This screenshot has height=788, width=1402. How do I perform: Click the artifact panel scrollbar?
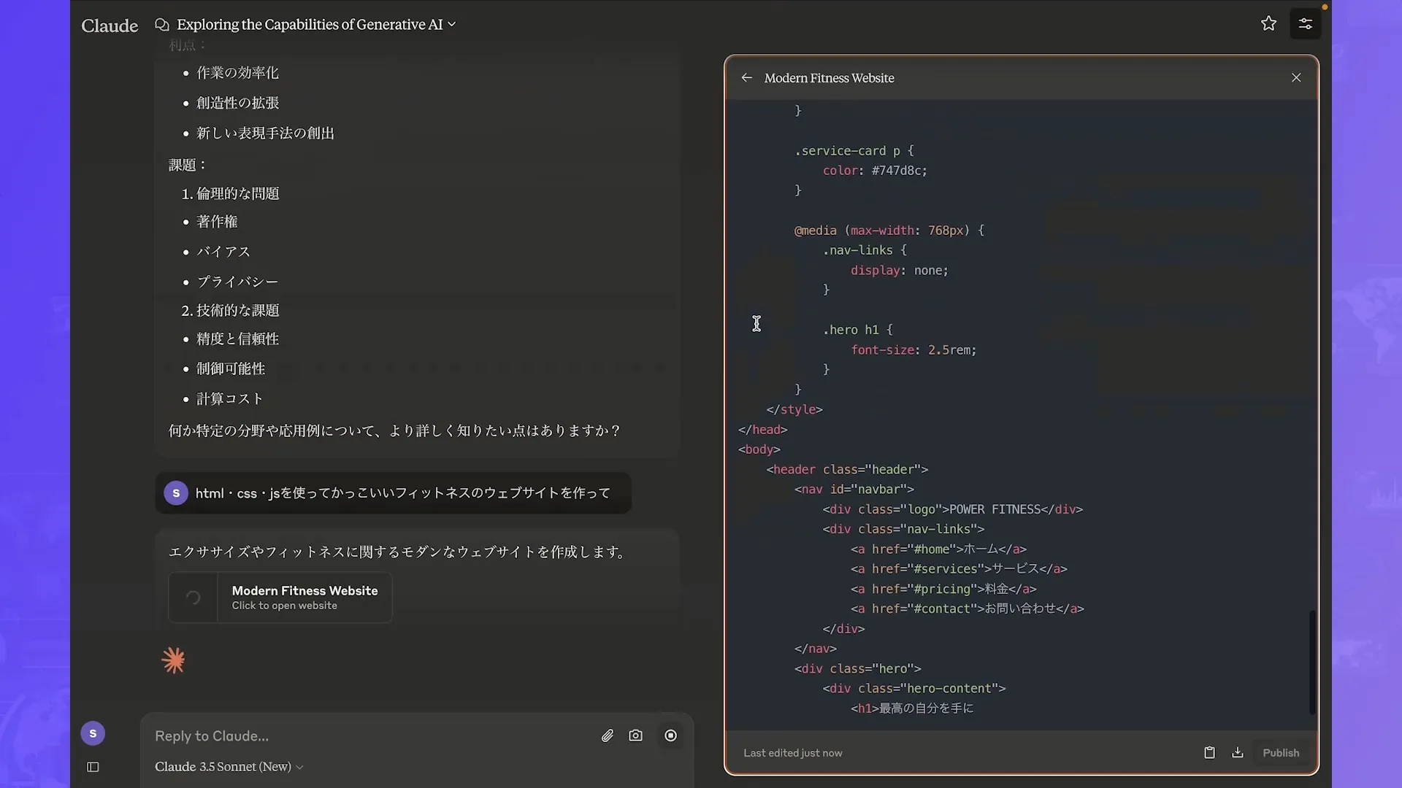[x=1312, y=660]
